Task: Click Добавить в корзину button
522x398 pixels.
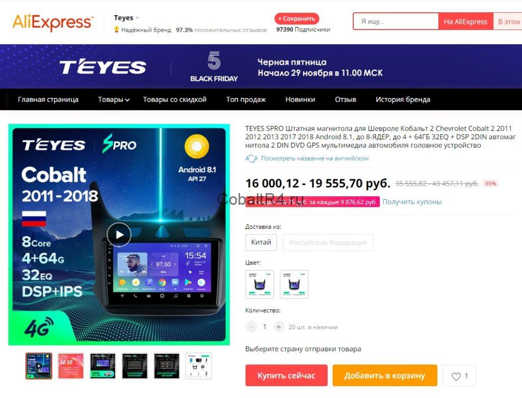Action: click(384, 376)
